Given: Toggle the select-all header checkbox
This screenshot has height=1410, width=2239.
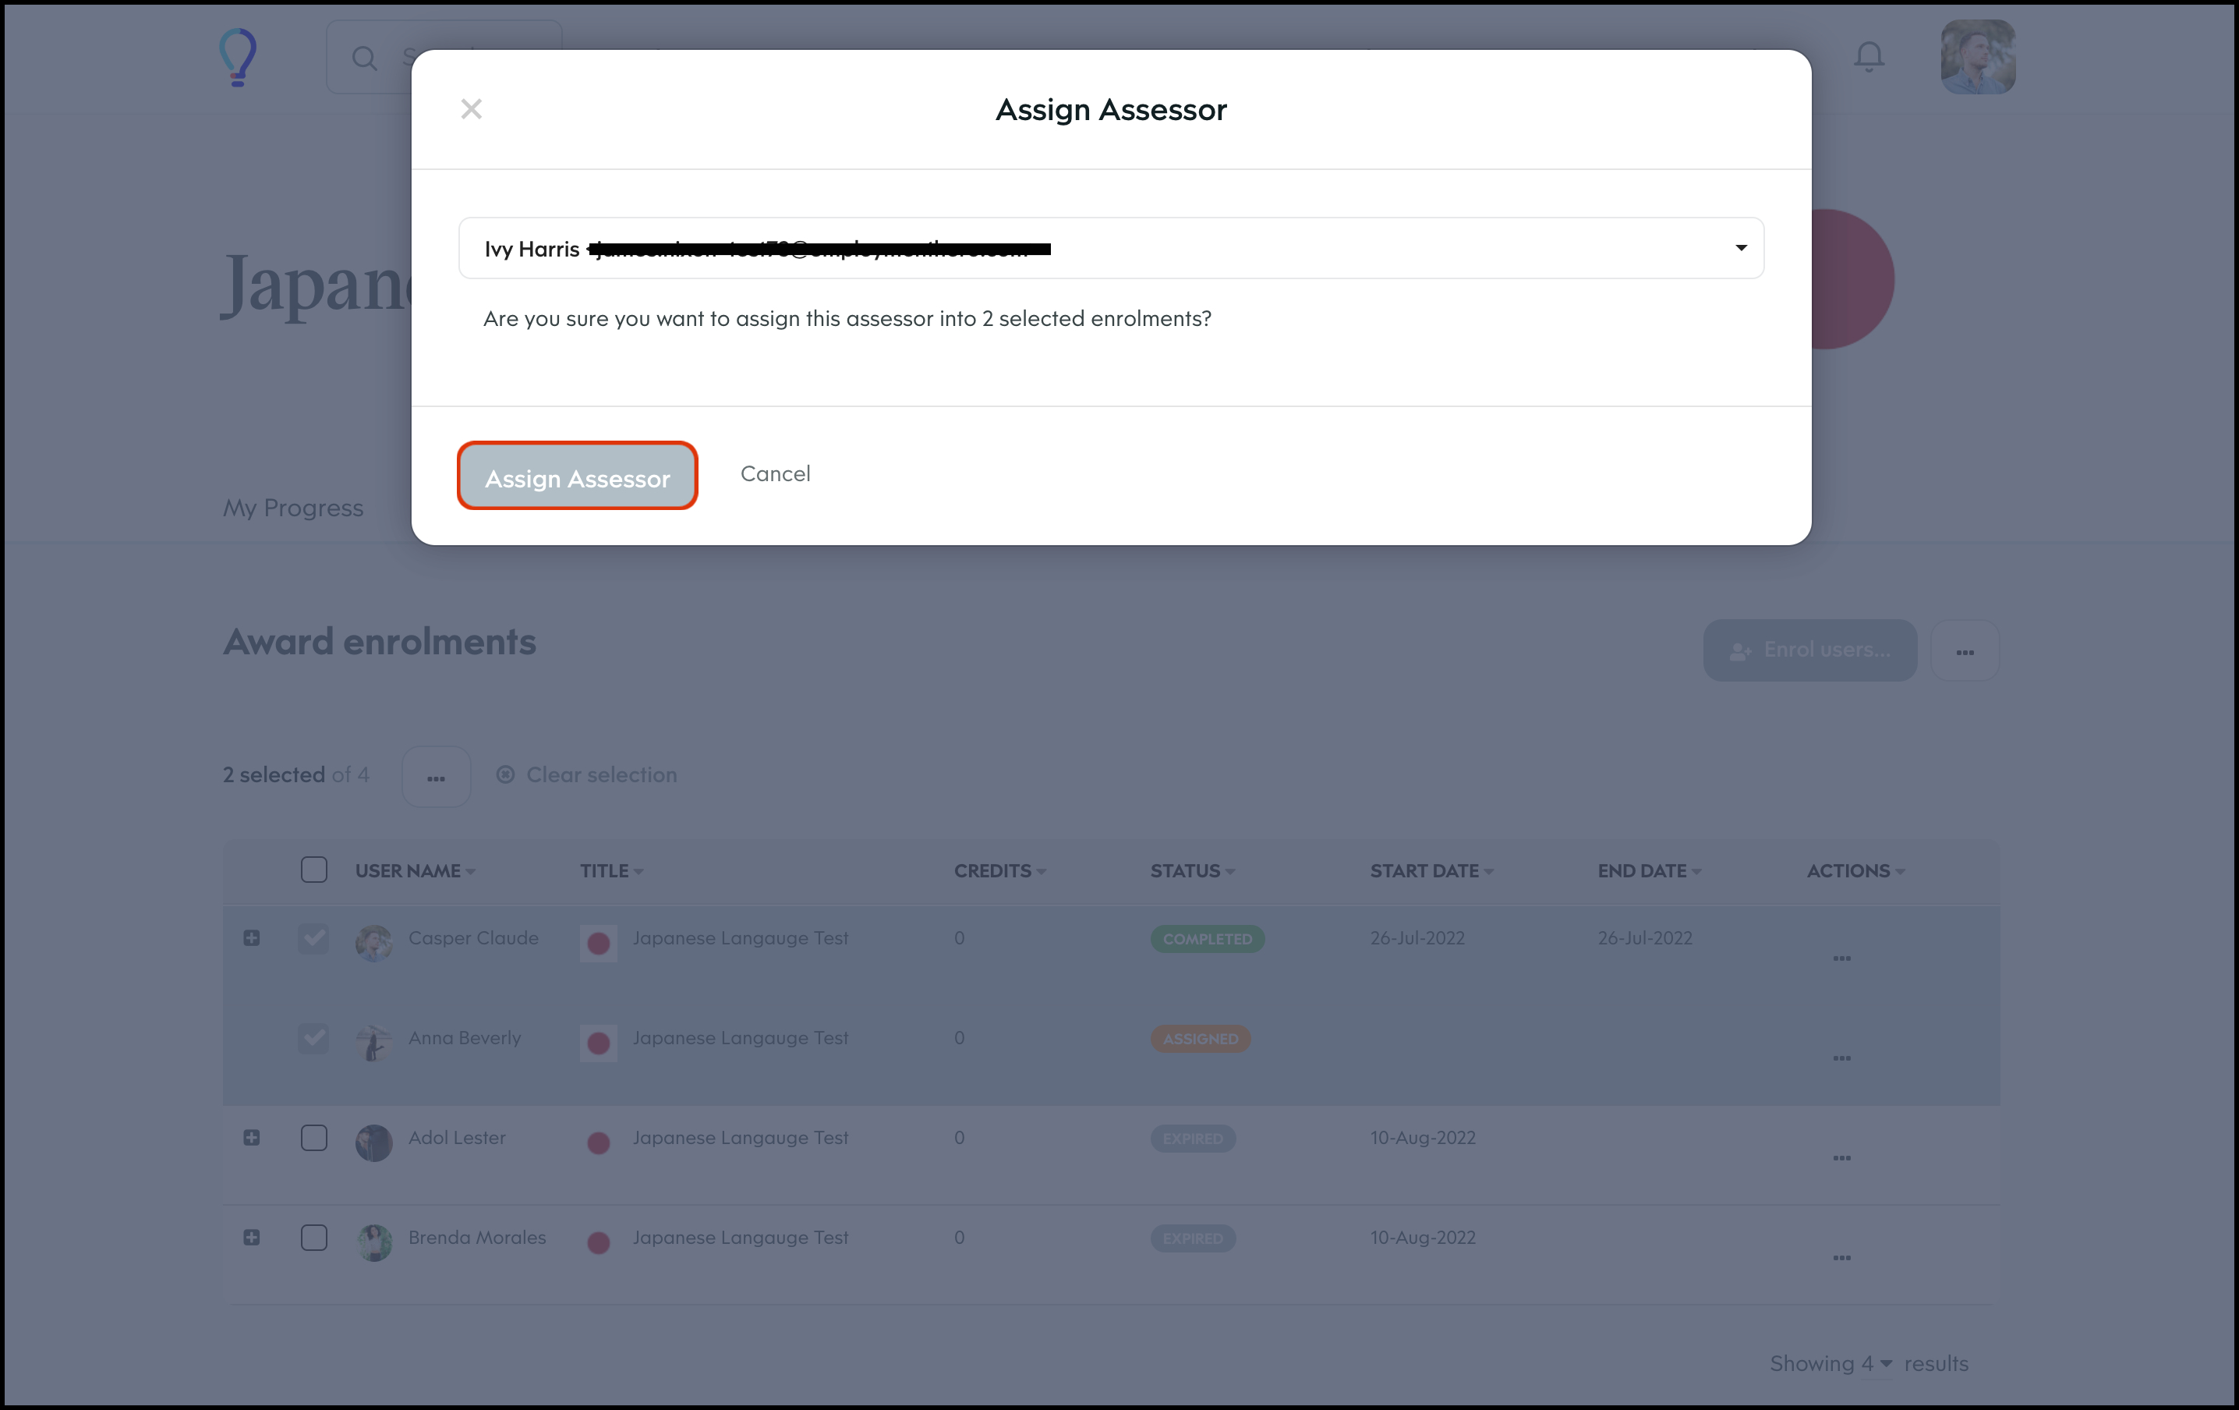Looking at the screenshot, I should [x=313, y=870].
